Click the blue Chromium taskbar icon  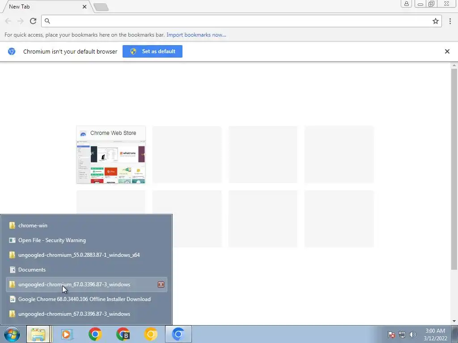[178, 334]
